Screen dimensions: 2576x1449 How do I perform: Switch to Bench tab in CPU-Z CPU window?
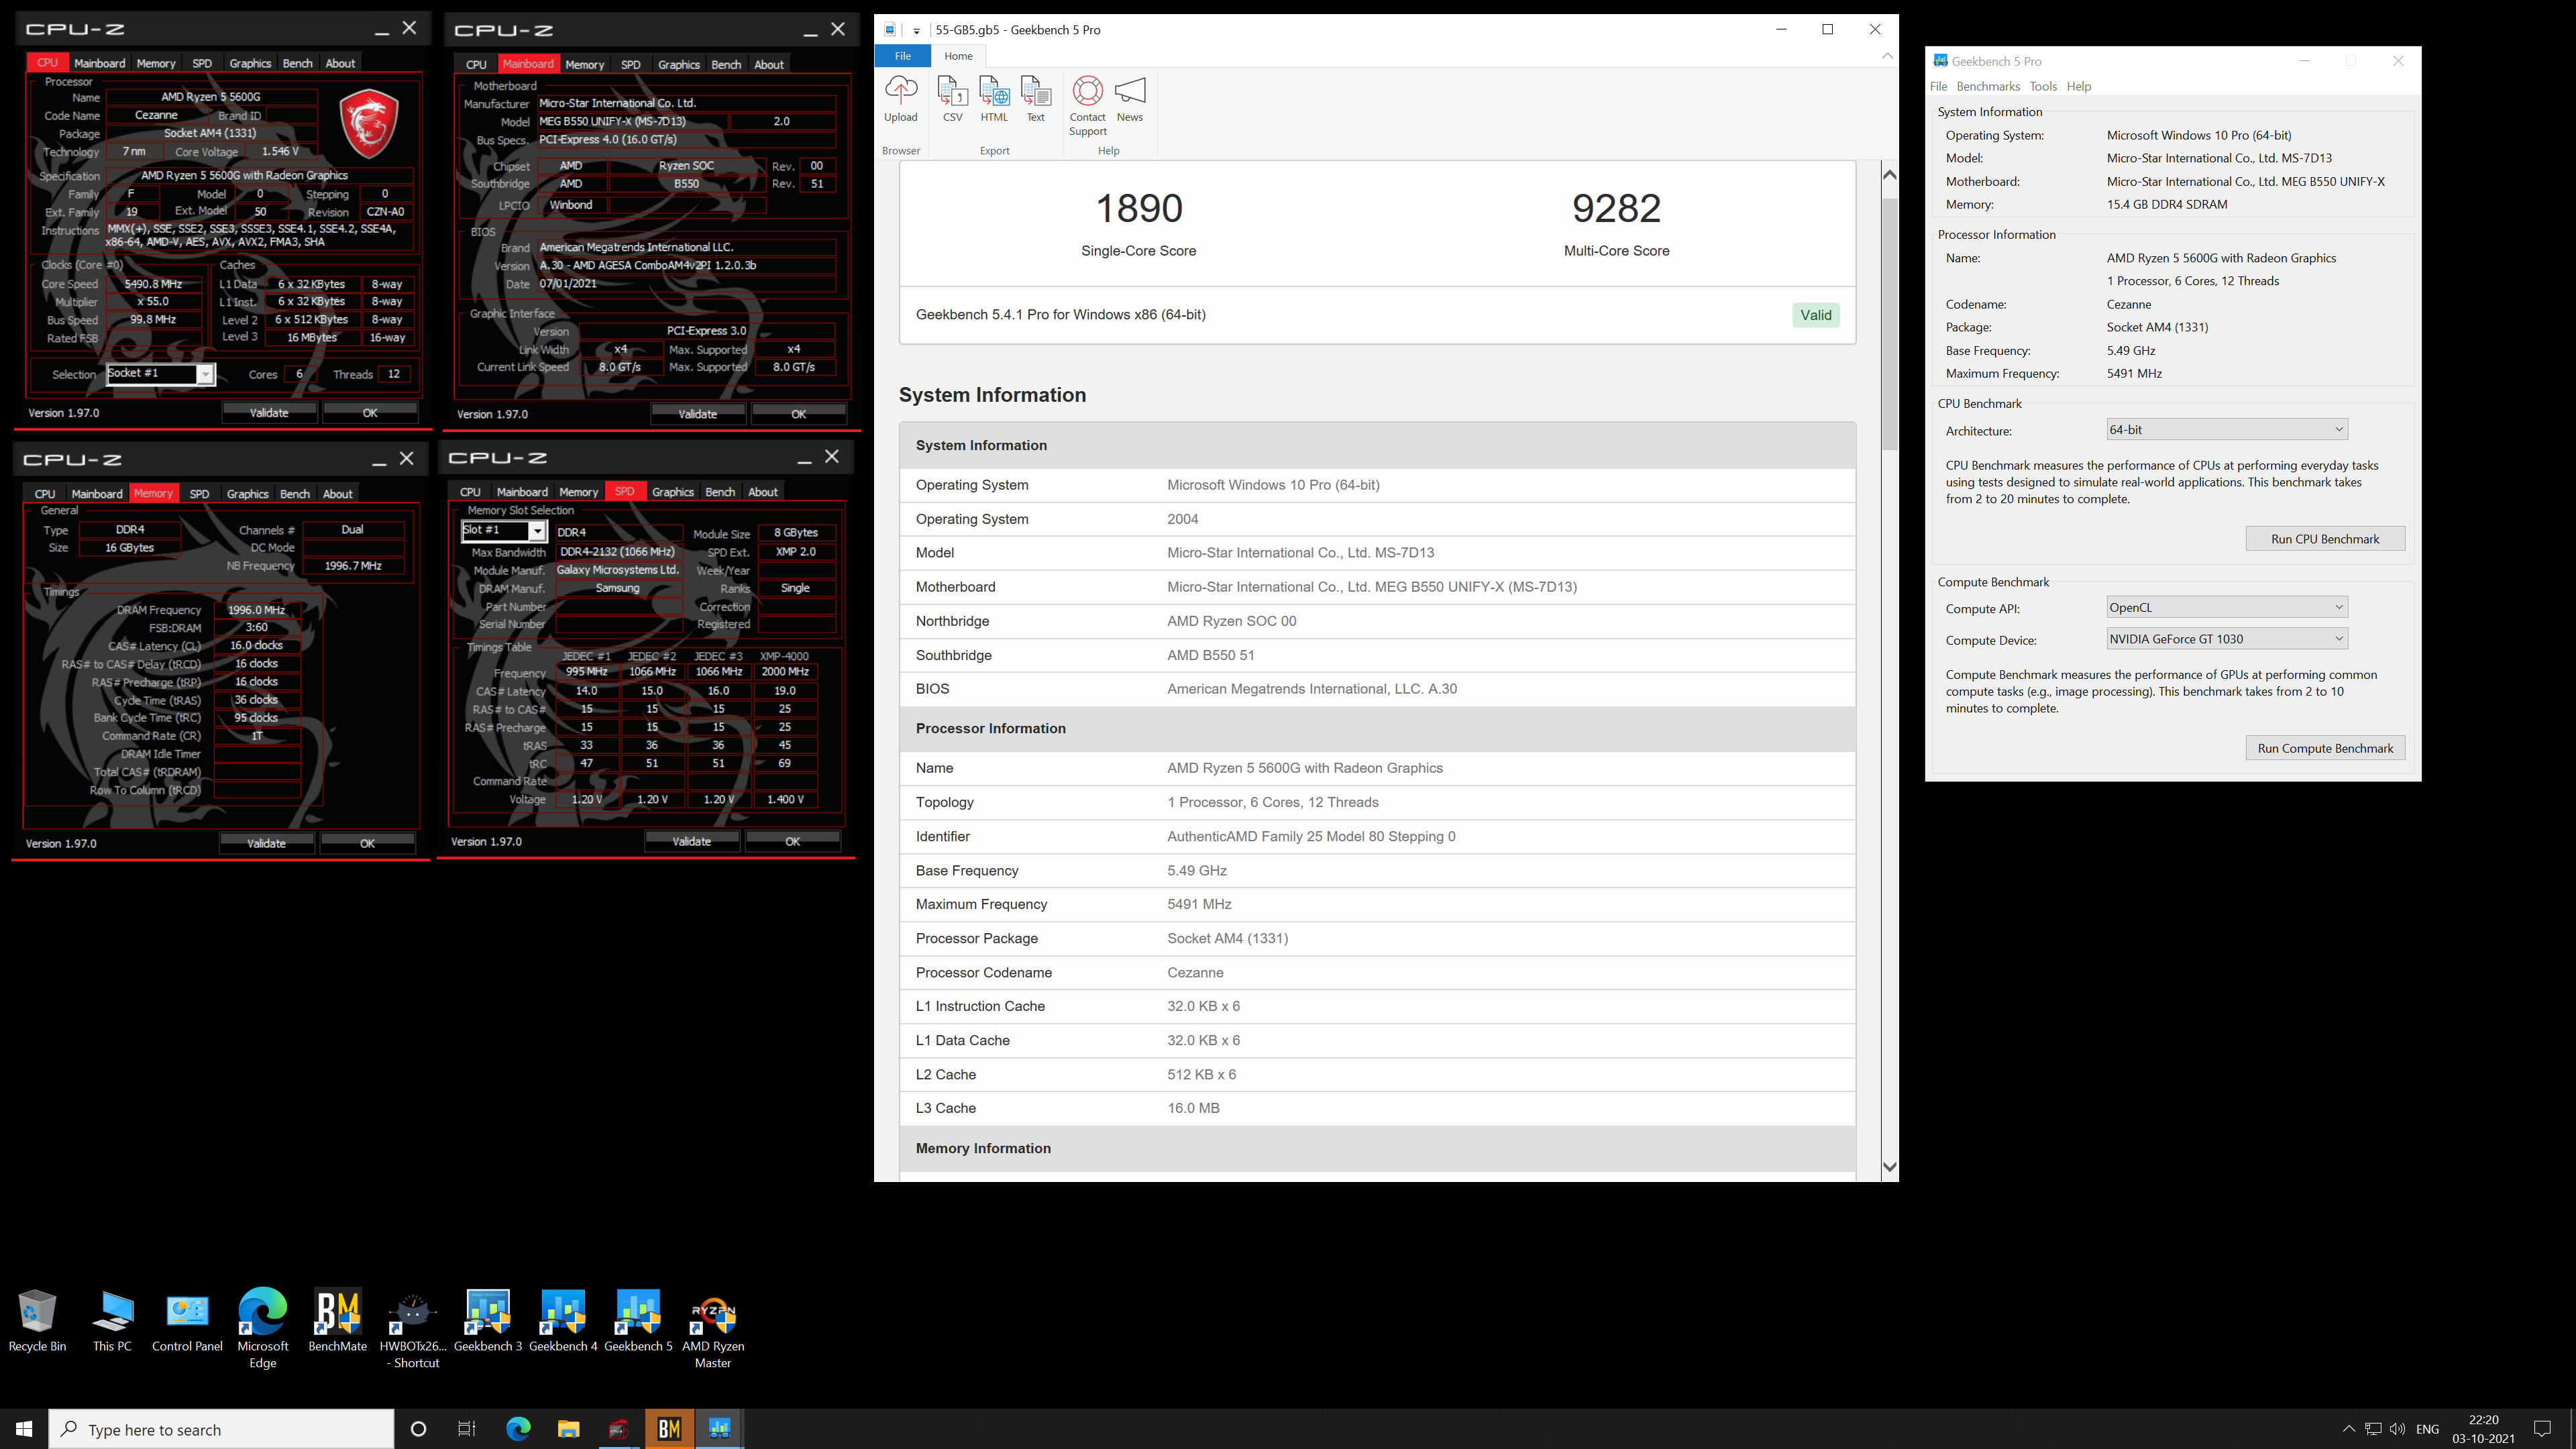297,63
